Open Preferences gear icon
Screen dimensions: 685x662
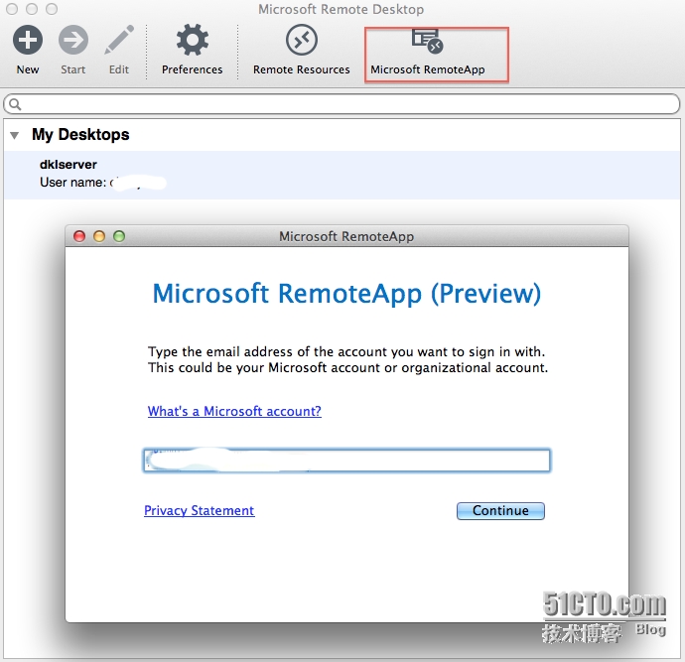coord(193,40)
